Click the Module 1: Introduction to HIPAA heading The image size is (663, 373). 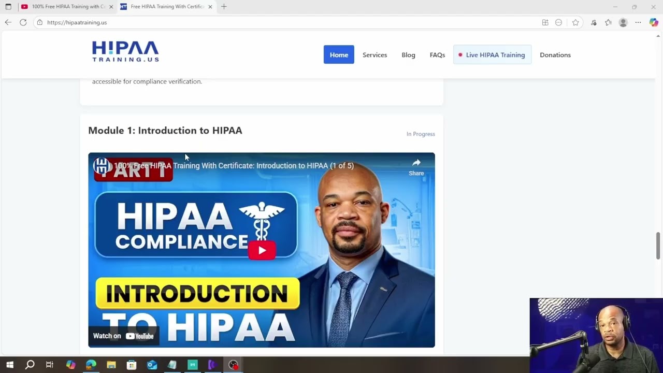click(165, 131)
